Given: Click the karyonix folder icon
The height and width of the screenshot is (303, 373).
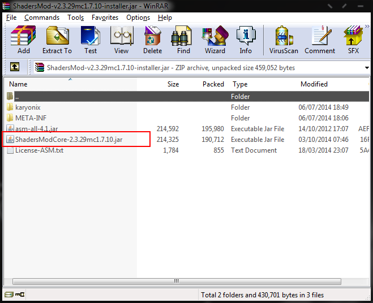Looking at the screenshot, I should (10, 107).
